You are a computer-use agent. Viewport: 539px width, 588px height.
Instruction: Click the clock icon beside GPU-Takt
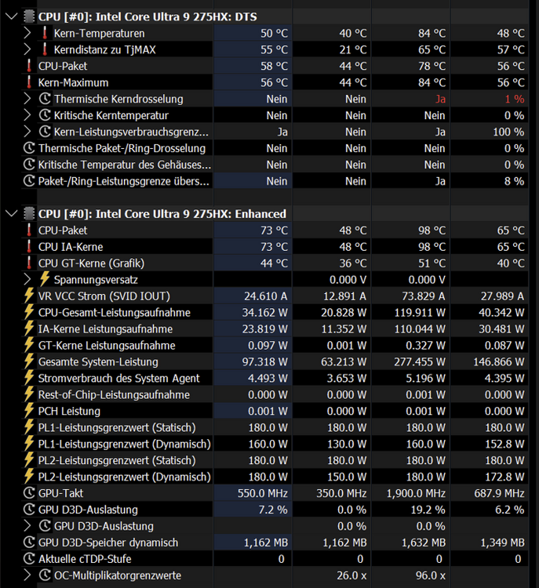pos(29,493)
